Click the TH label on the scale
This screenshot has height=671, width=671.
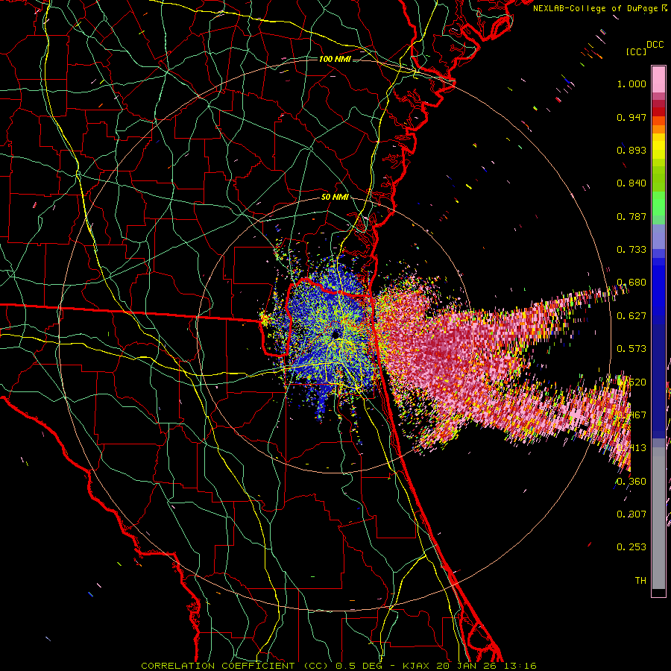640,581
